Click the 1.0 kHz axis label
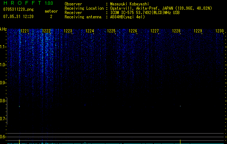The width and height of the screenshot is (227, 144). point(3,65)
